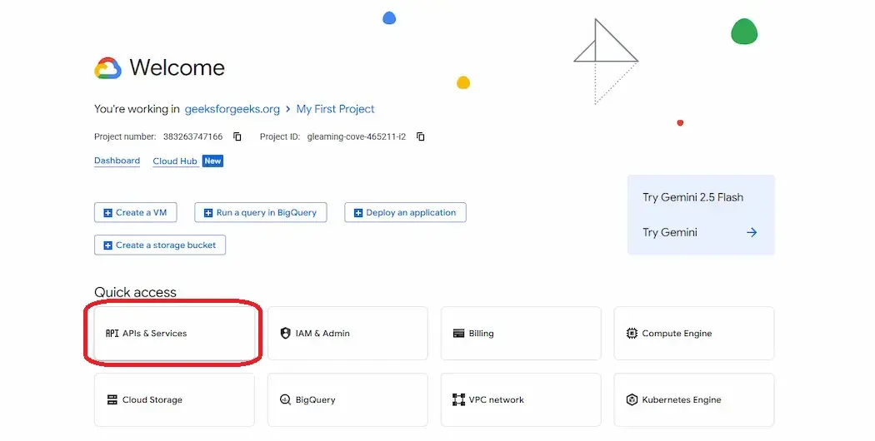The width and height of the screenshot is (875, 441).
Task: Open the Cloud Storage quick access card
Action: pyautogui.click(x=174, y=399)
